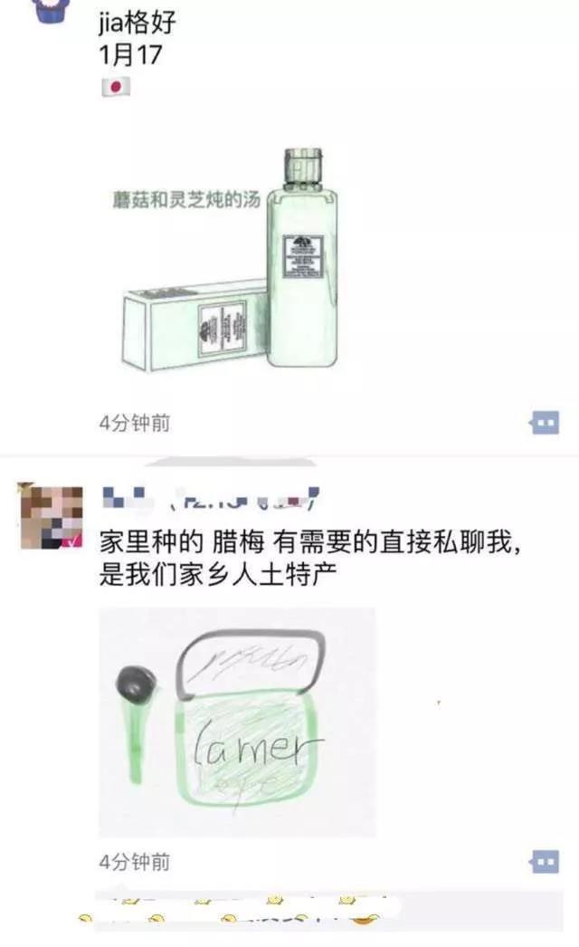
Task: Tap the green carton box in the product image
Action: coord(195,326)
